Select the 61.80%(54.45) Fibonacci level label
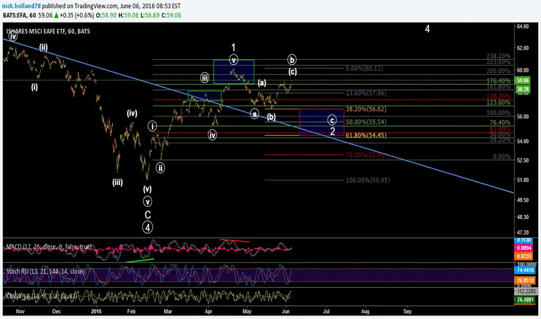 point(366,135)
